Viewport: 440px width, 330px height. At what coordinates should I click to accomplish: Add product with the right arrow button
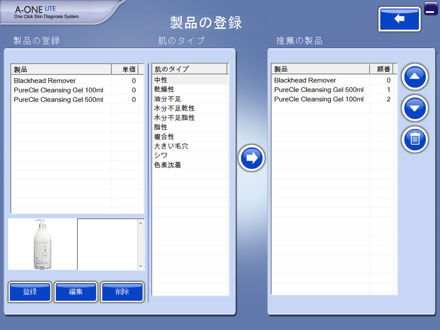tap(252, 158)
